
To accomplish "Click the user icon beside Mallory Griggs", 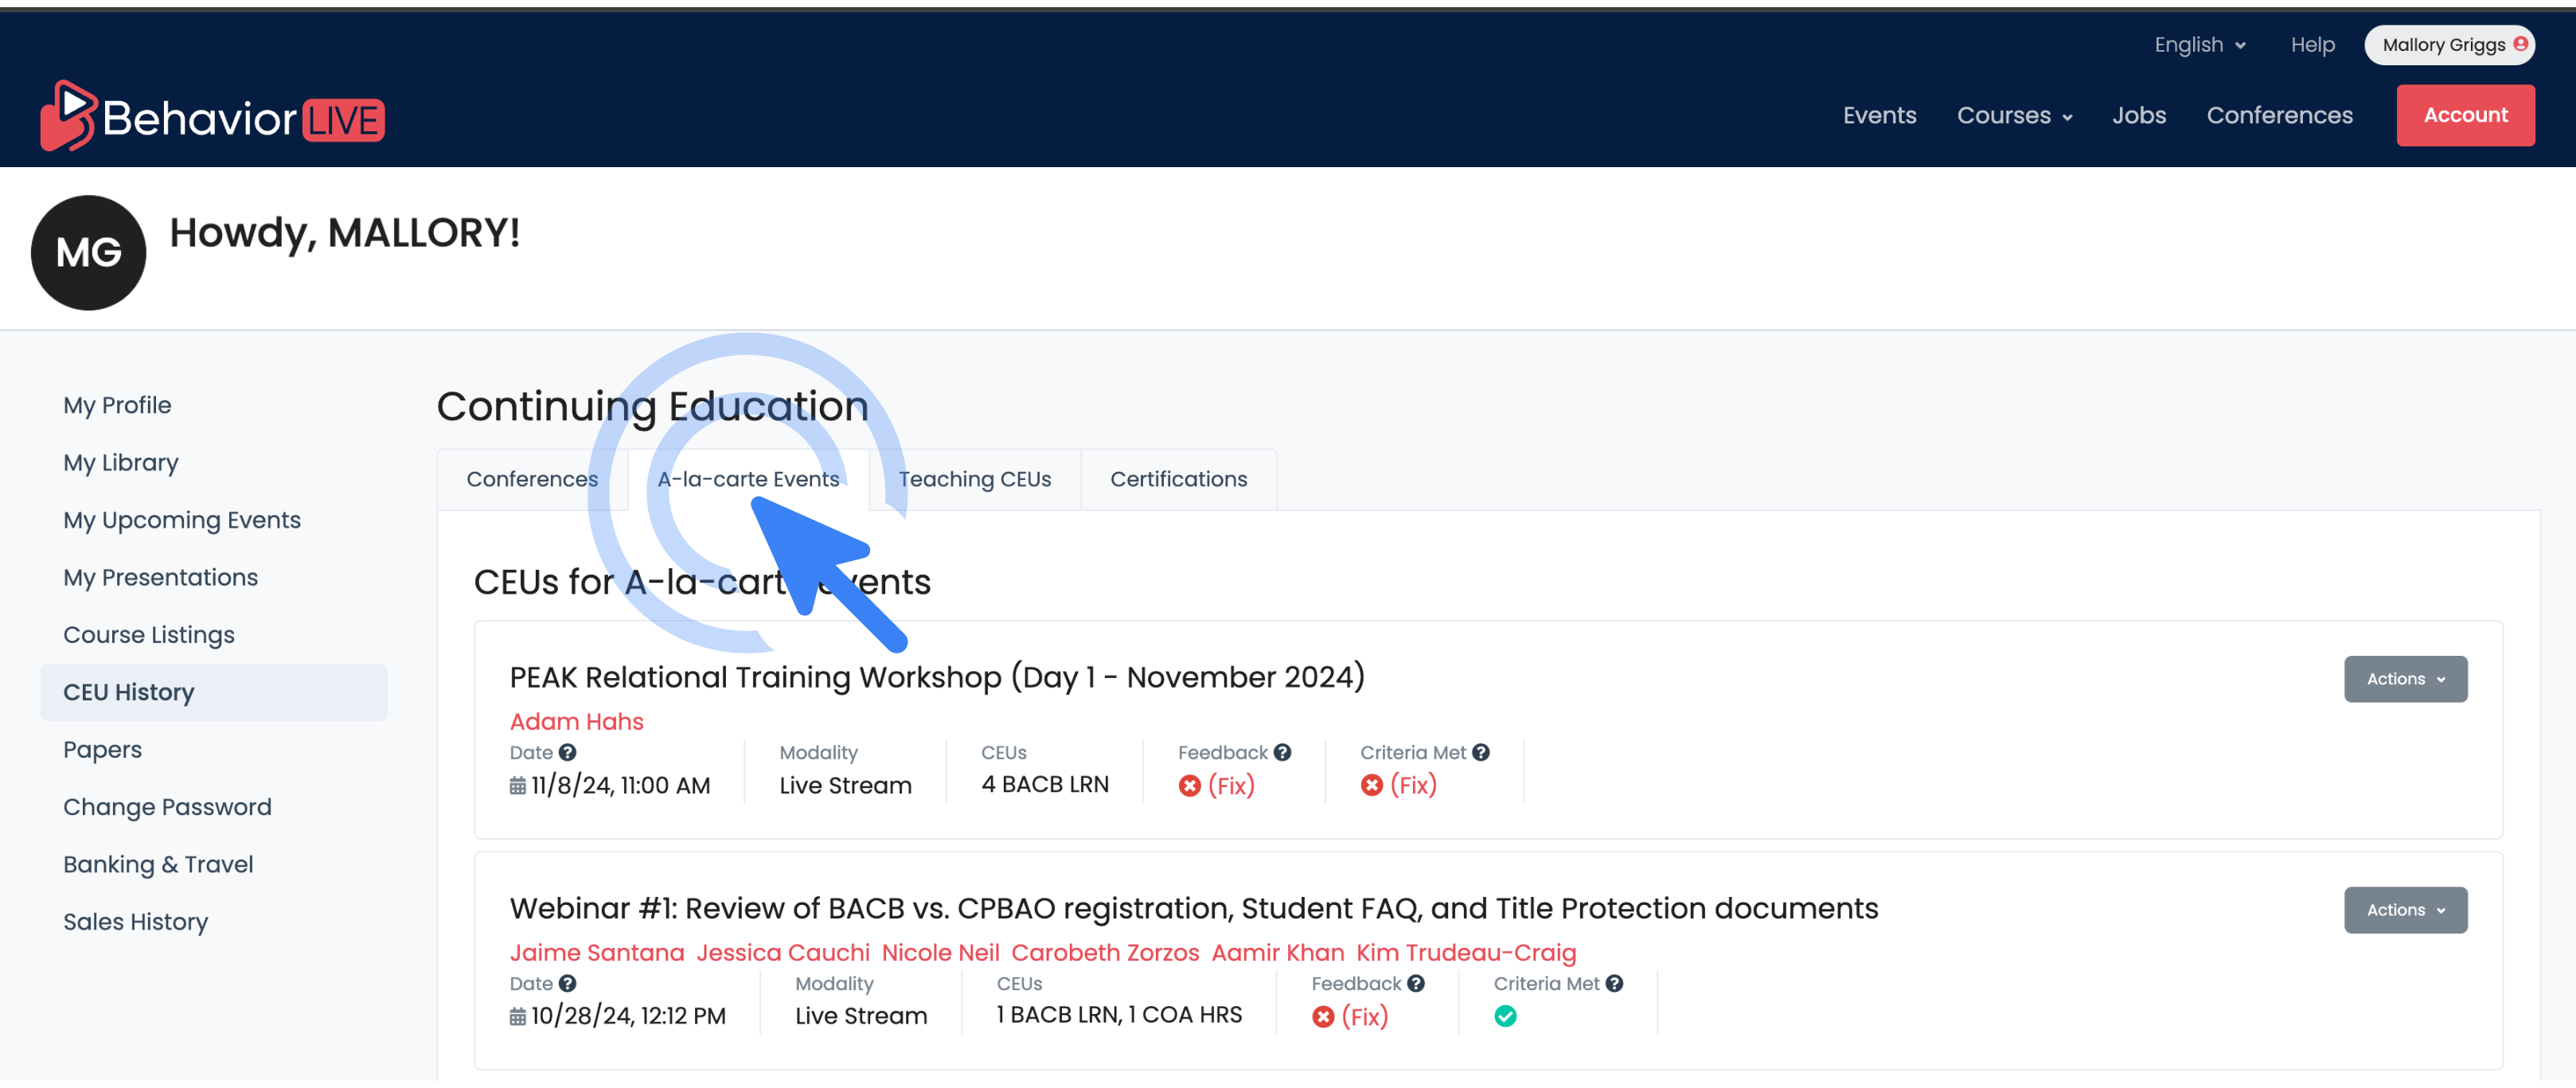I will 2520,44.
